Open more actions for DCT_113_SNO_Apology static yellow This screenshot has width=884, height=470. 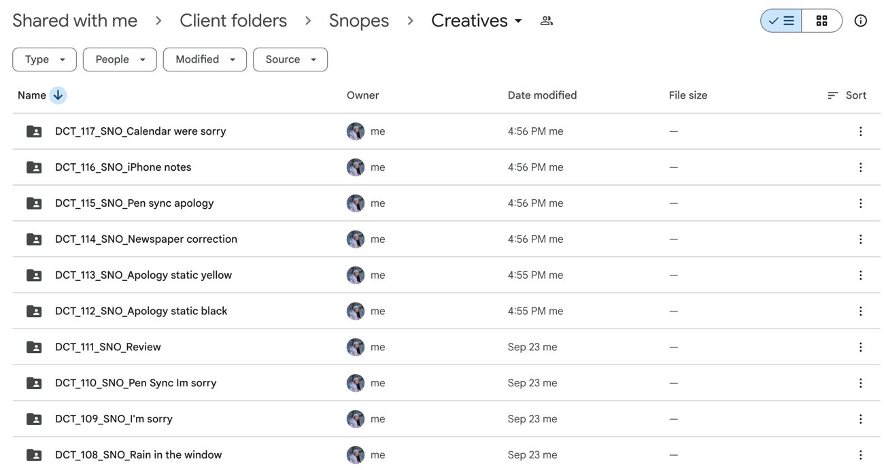point(860,275)
